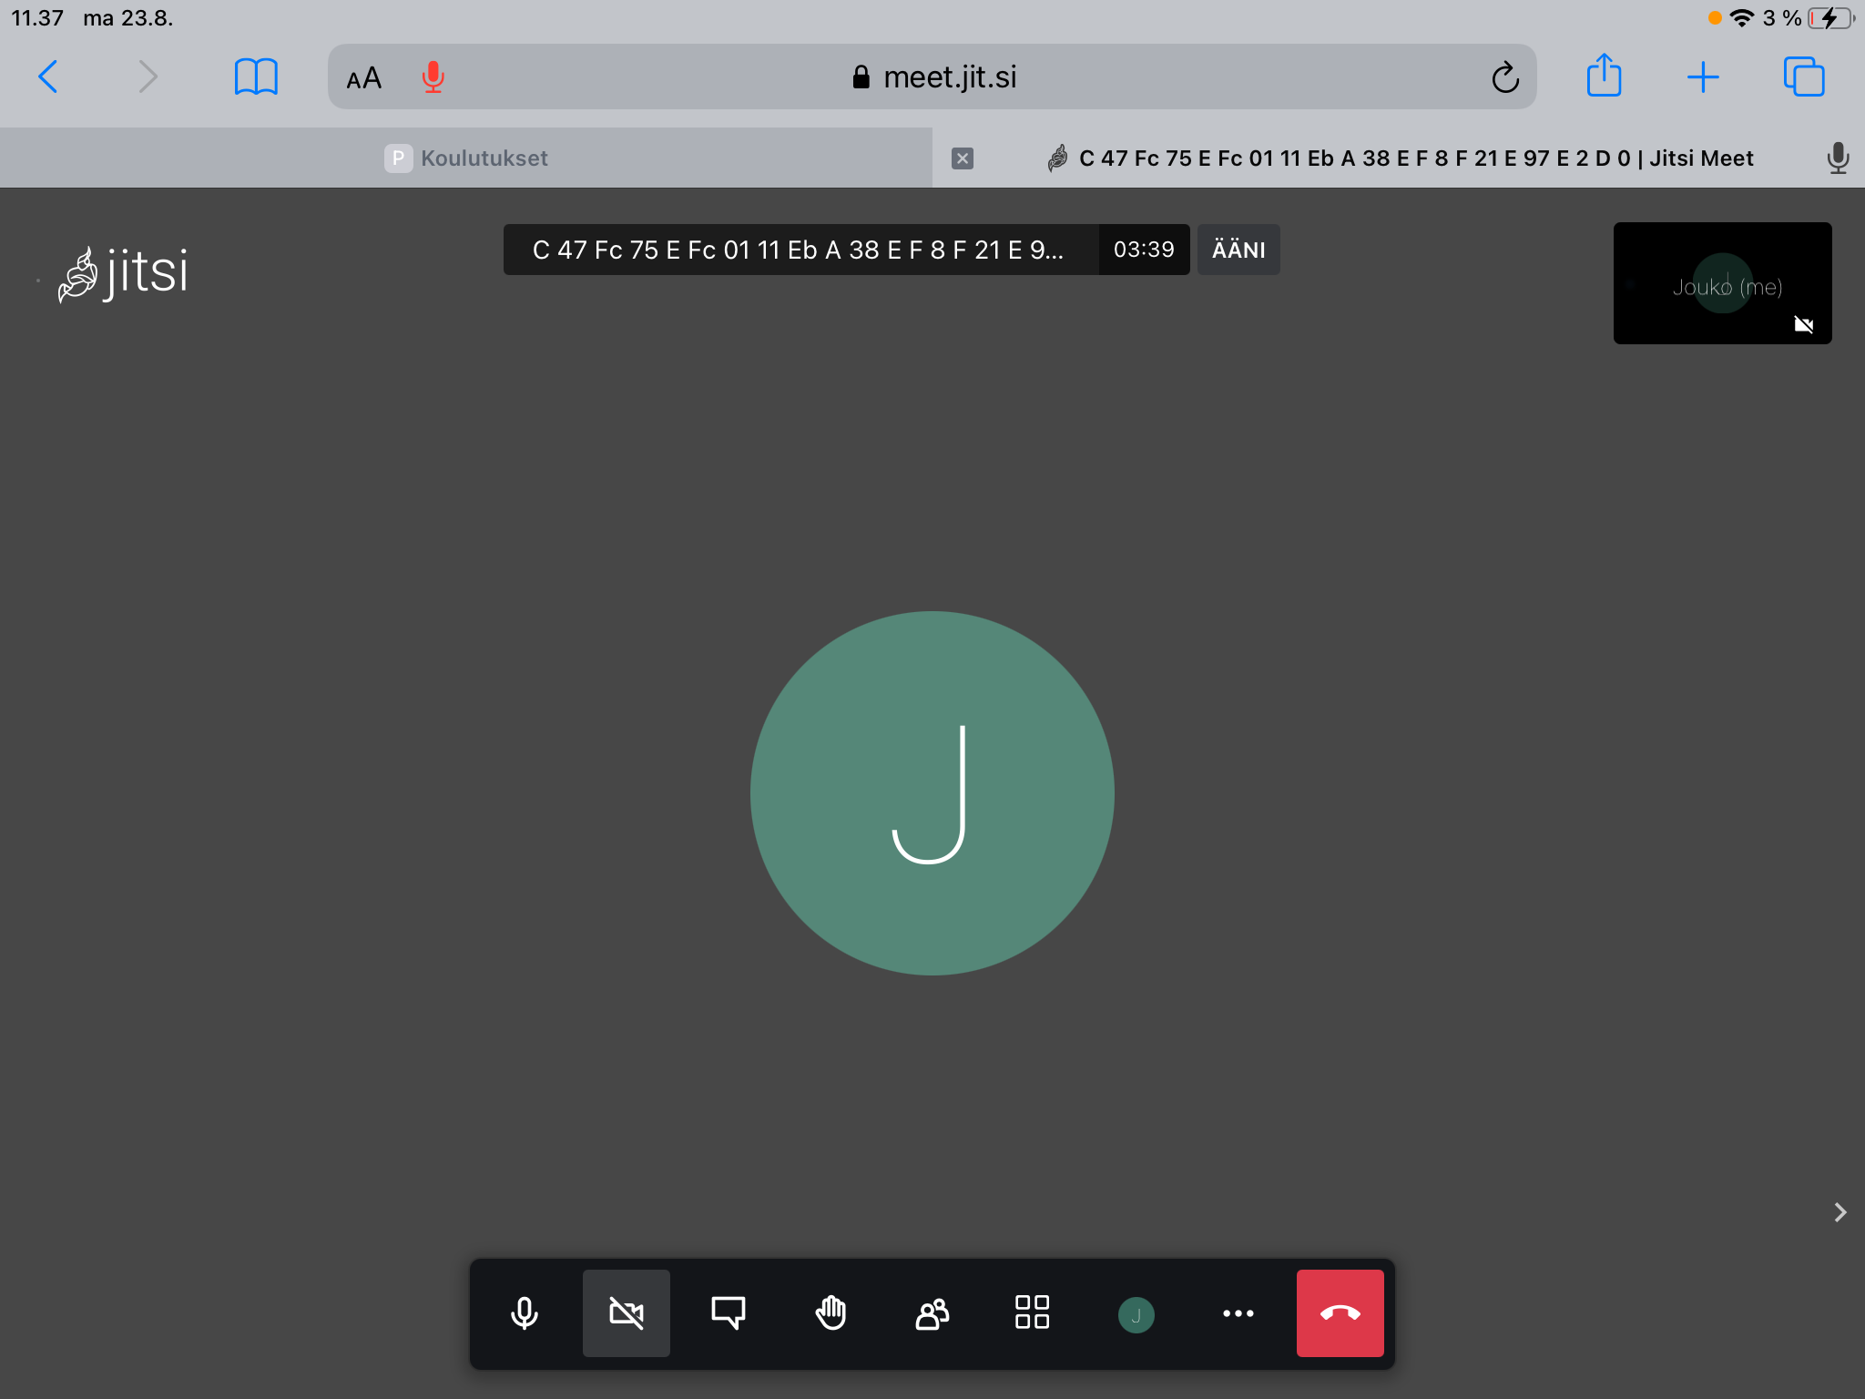Expand filmstrip using right-side chevron

[1840, 1211]
